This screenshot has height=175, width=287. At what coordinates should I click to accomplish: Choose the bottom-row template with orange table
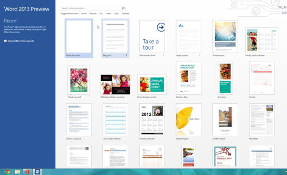pyautogui.click(x=152, y=156)
